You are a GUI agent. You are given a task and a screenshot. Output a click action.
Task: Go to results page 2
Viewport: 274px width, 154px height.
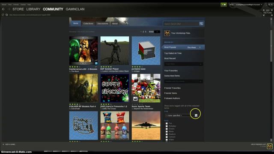(x=143, y=32)
